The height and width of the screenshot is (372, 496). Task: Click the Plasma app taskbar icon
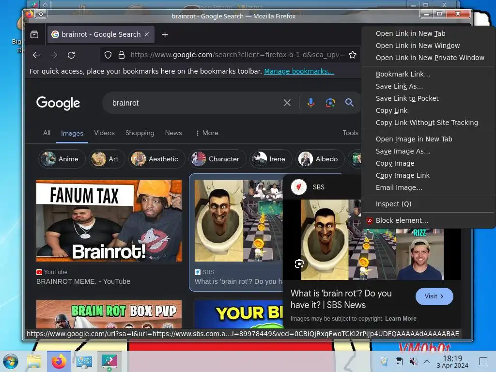point(109,361)
